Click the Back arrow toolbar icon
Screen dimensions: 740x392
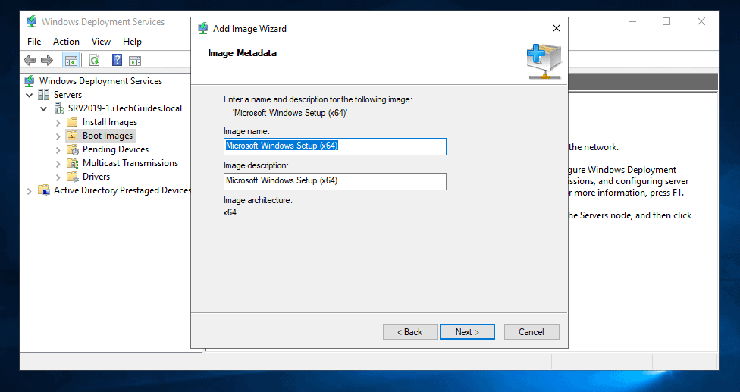coord(30,61)
